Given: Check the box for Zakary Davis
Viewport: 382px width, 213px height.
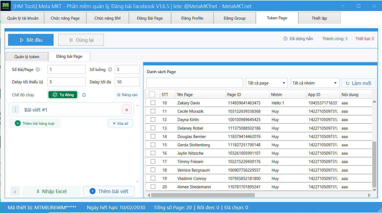Looking at the screenshot, I should click(x=153, y=103).
